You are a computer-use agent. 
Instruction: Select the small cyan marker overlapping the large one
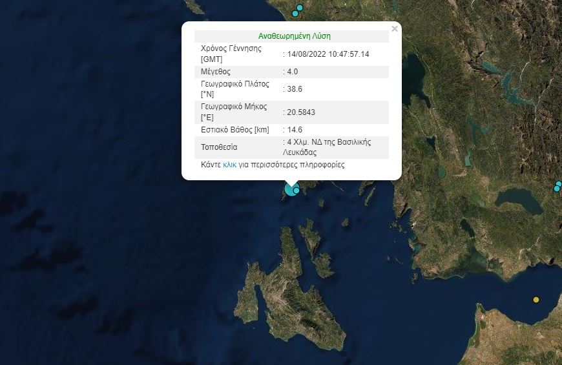[x=297, y=191]
